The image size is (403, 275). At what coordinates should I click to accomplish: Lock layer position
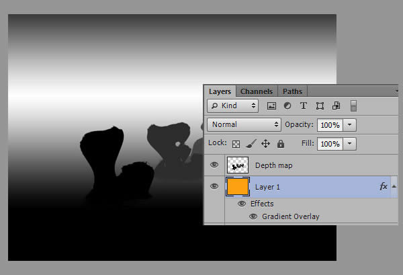[x=265, y=144]
